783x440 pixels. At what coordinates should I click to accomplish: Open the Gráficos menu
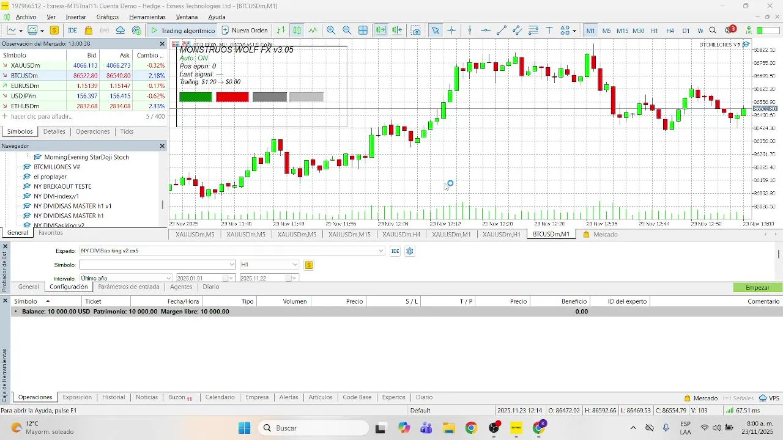click(x=108, y=17)
